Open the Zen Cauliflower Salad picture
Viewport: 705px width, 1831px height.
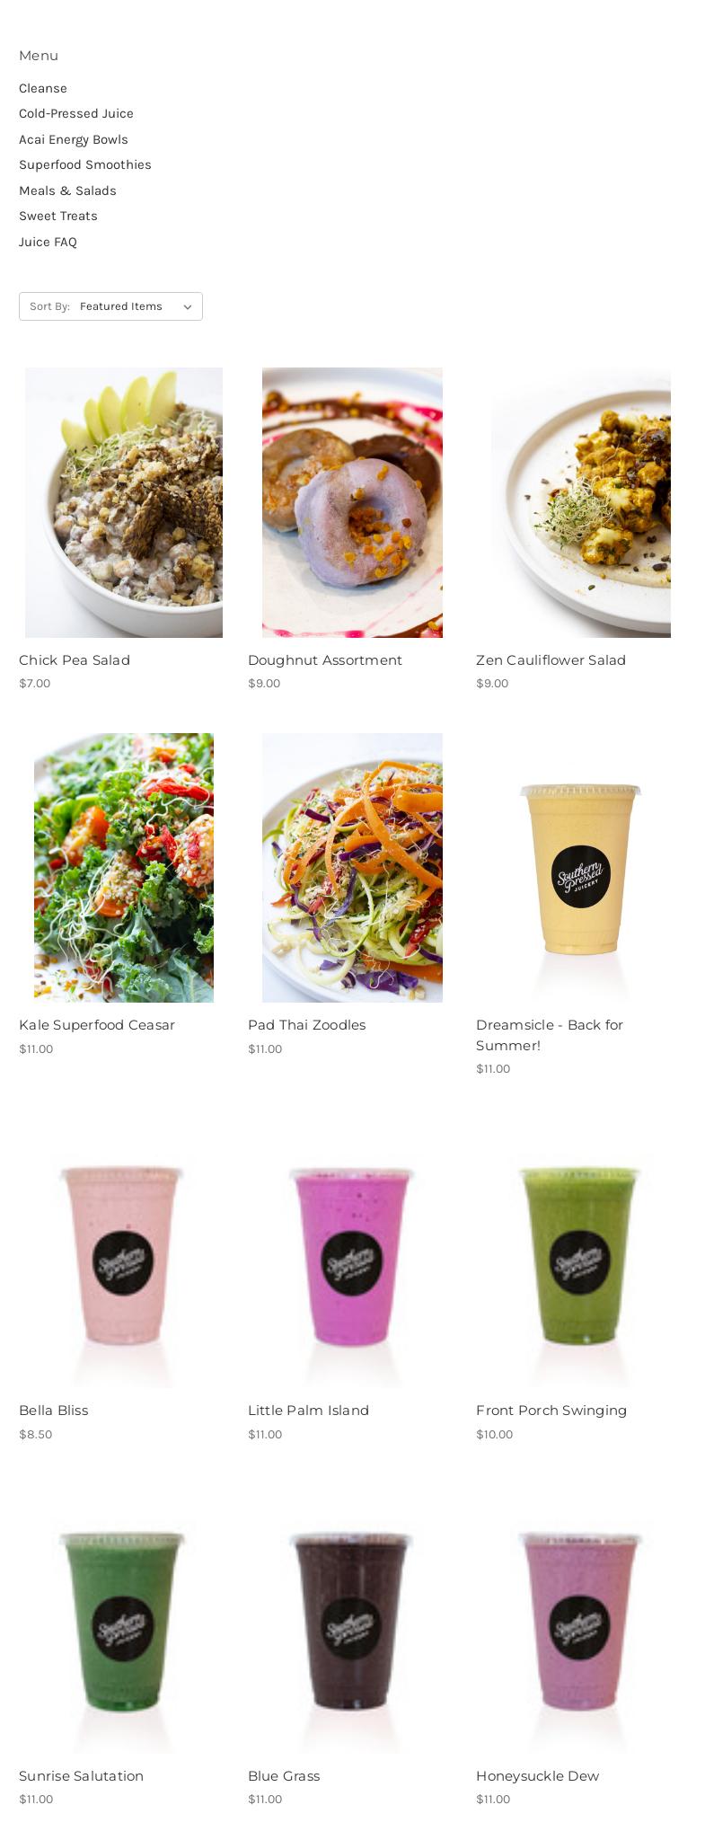tap(581, 502)
